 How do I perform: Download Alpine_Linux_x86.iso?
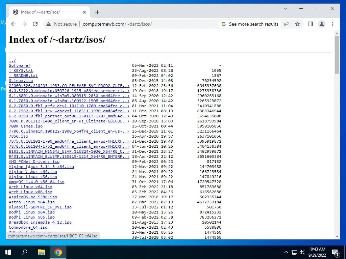pyautogui.click(x=33, y=177)
